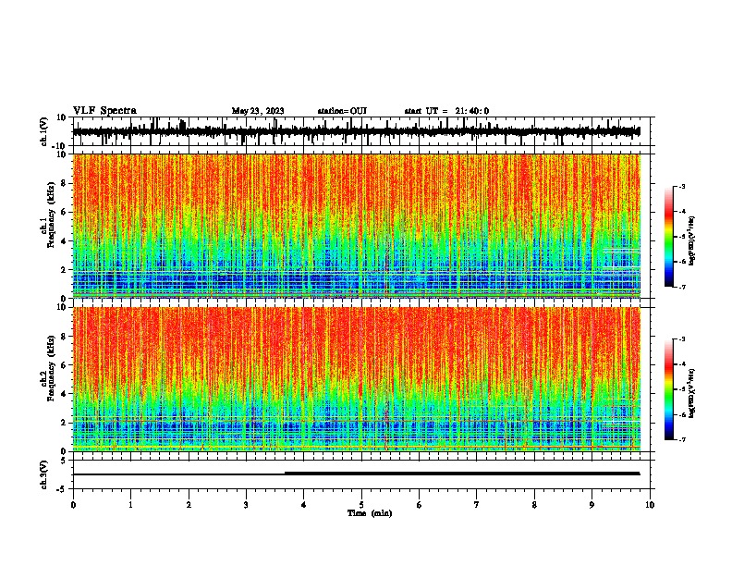Click the ch.2 PSD color scale bar
Screen dimensions: 732x566
click(669, 389)
